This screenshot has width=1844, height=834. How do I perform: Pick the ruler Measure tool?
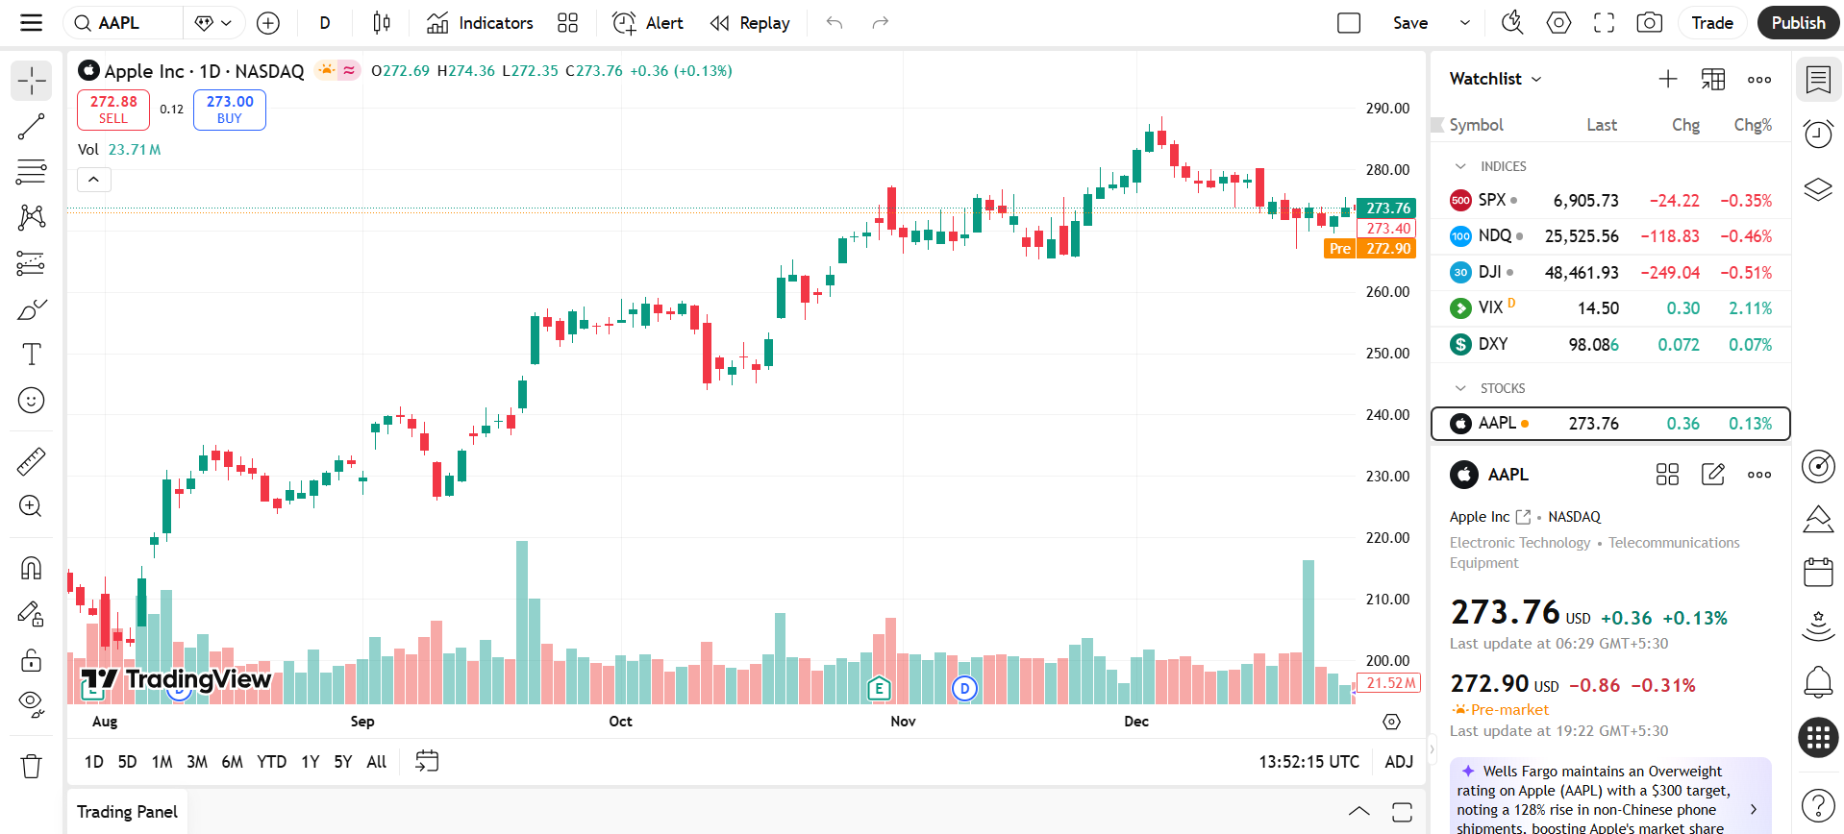[x=31, y=462]
